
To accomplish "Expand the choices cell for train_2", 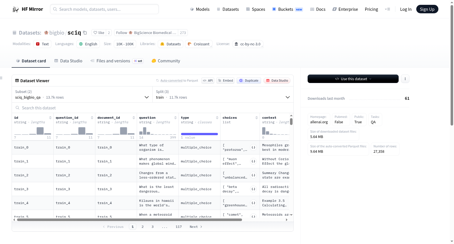I will pos(253,175).
